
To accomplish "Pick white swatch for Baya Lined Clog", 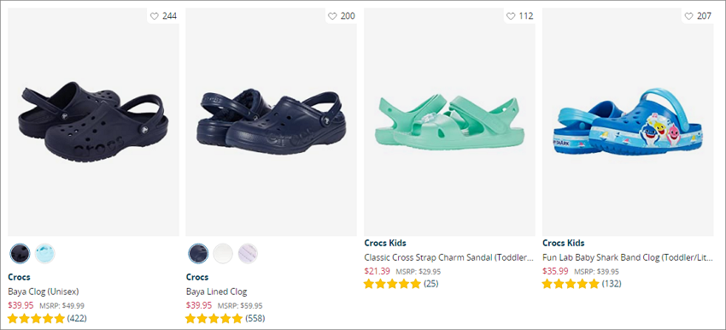I will 223,254.
